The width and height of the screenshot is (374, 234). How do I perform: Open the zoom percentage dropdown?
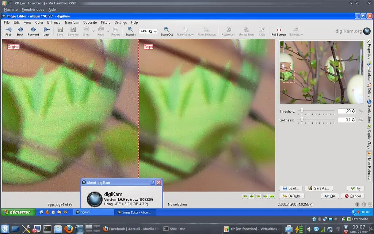click(156, 31)
